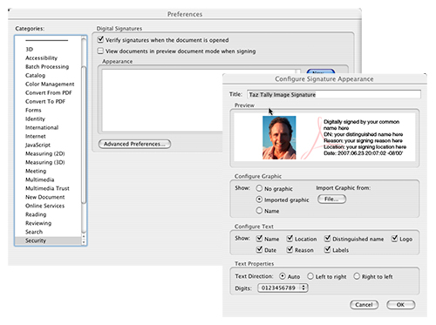Open the Color Management category

[x=50, y=84]
